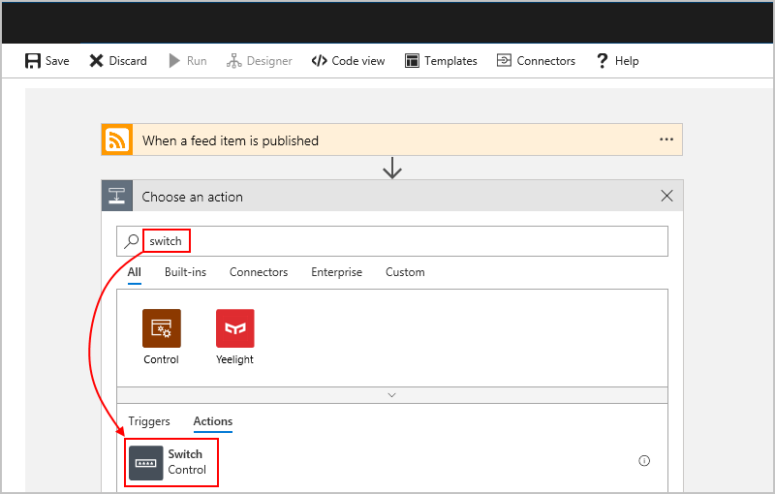Viewport: 775px width, 494px height.
Task: Click the search box containing switch
Action: (392, 241)
